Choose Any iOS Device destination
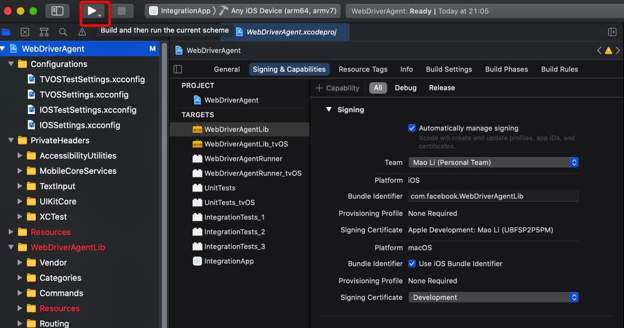 tap(278, 11)
